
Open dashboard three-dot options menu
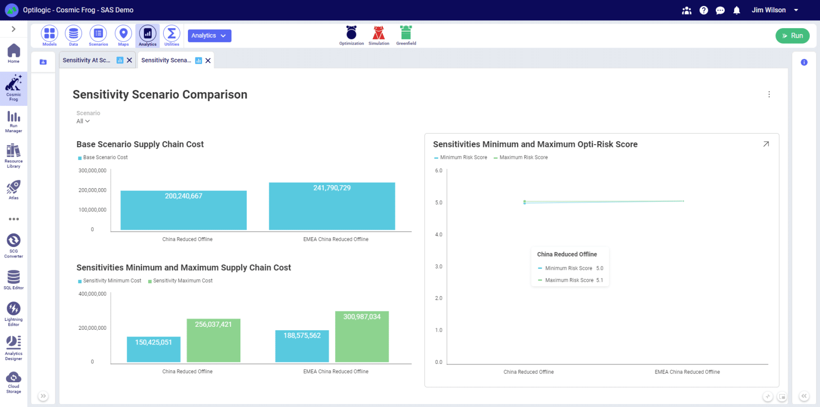[x=769, y=95]
